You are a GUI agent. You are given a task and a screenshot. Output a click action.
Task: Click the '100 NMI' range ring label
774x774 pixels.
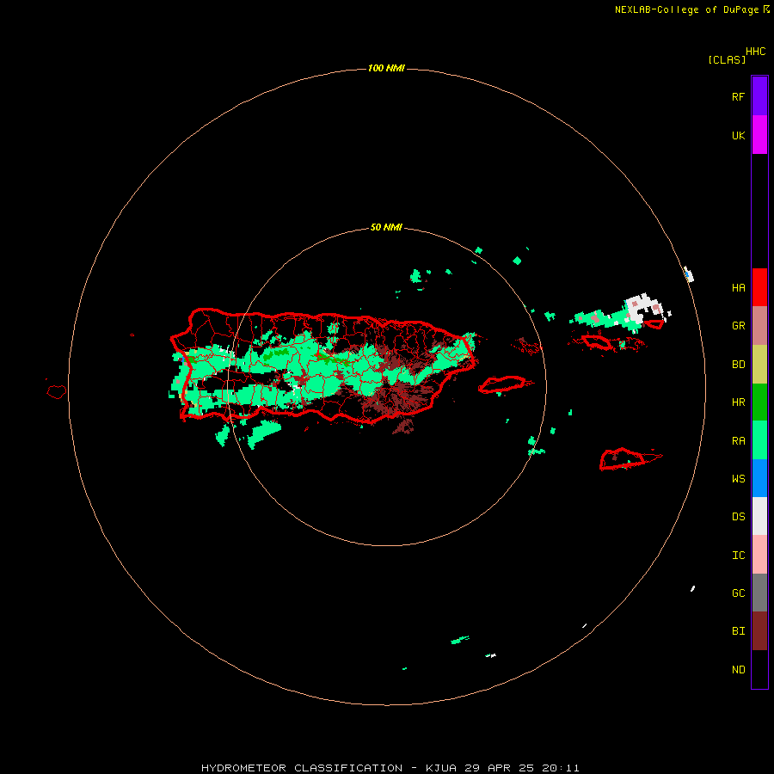386,68
